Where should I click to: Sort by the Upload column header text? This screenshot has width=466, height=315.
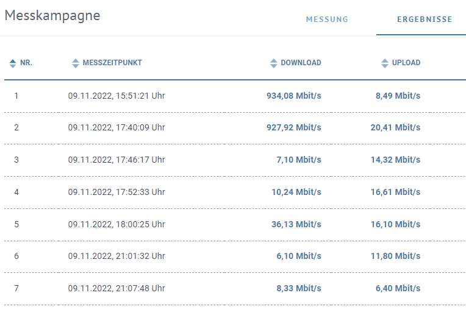[406, 63]
